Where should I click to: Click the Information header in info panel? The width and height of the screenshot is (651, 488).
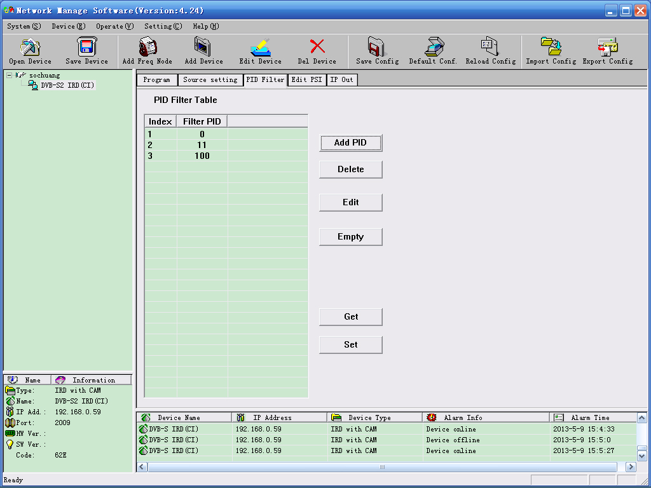[92, 380]
